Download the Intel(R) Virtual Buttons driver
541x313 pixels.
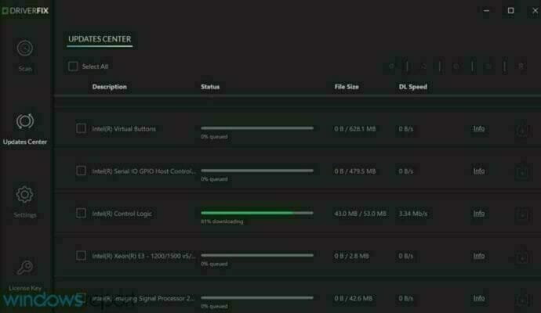click(x=522, y=129)
